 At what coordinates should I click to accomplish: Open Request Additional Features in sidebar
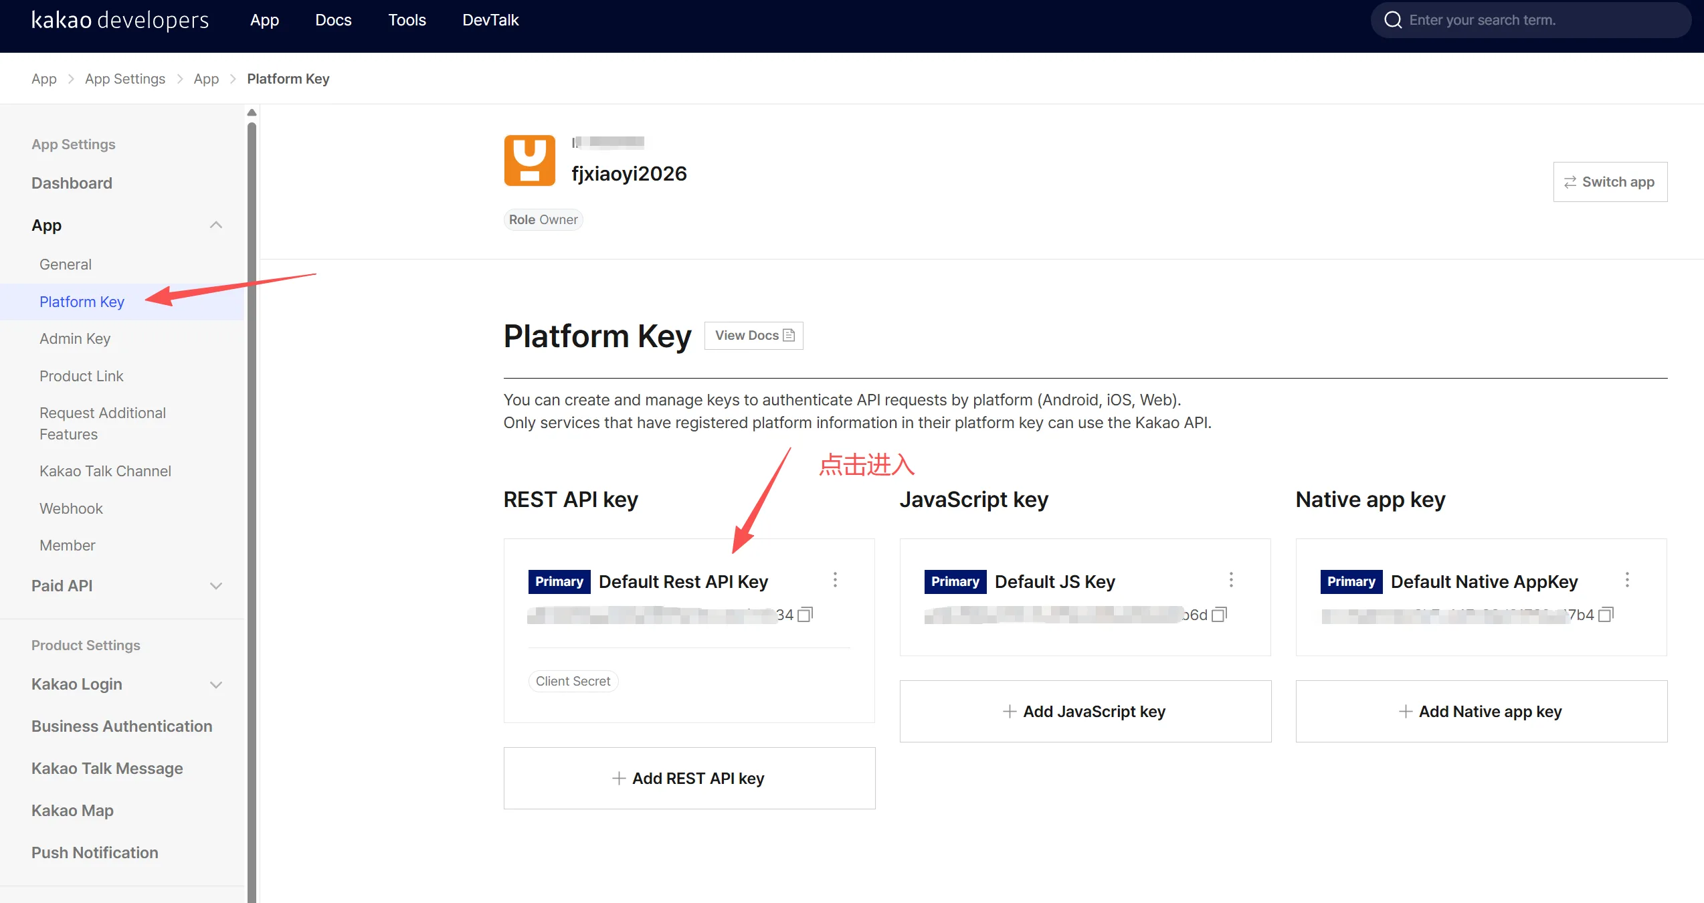(x=102, y=423)
